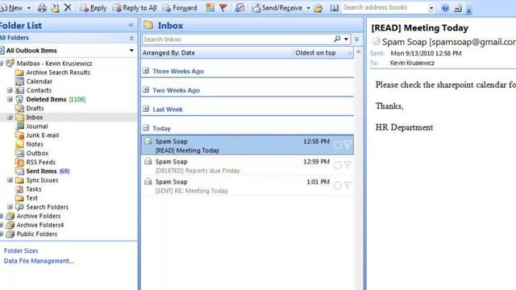516x290 pixels.
Task: Expand the Contacts folder
Action: 10,89
